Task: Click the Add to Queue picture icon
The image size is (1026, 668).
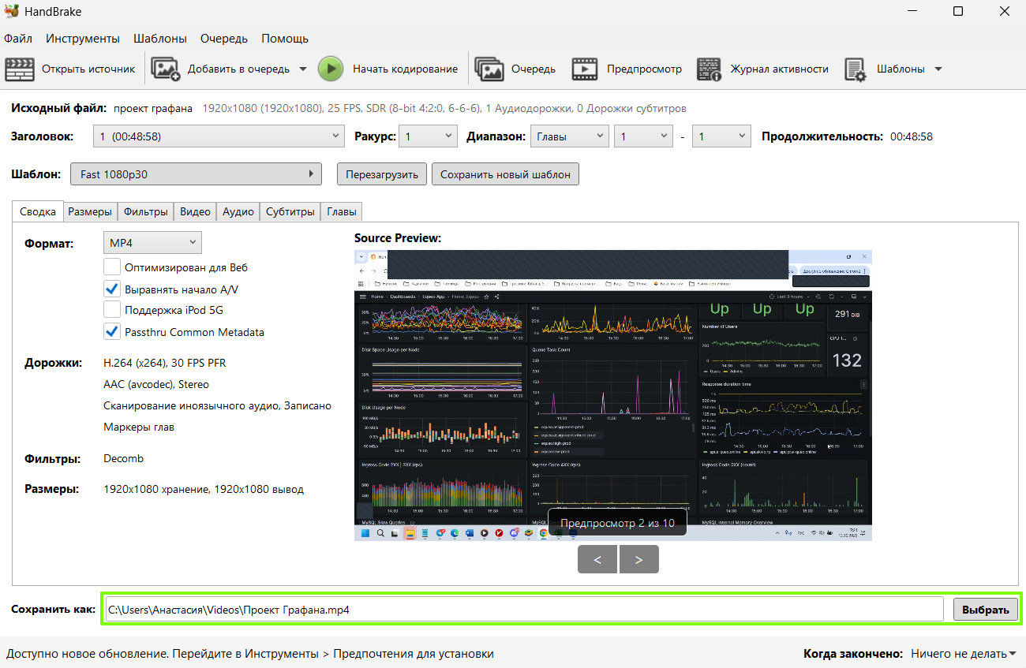Action: tap(166, 69)
